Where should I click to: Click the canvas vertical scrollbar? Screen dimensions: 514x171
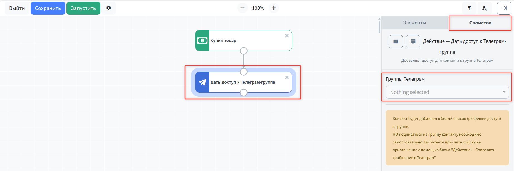379,27
